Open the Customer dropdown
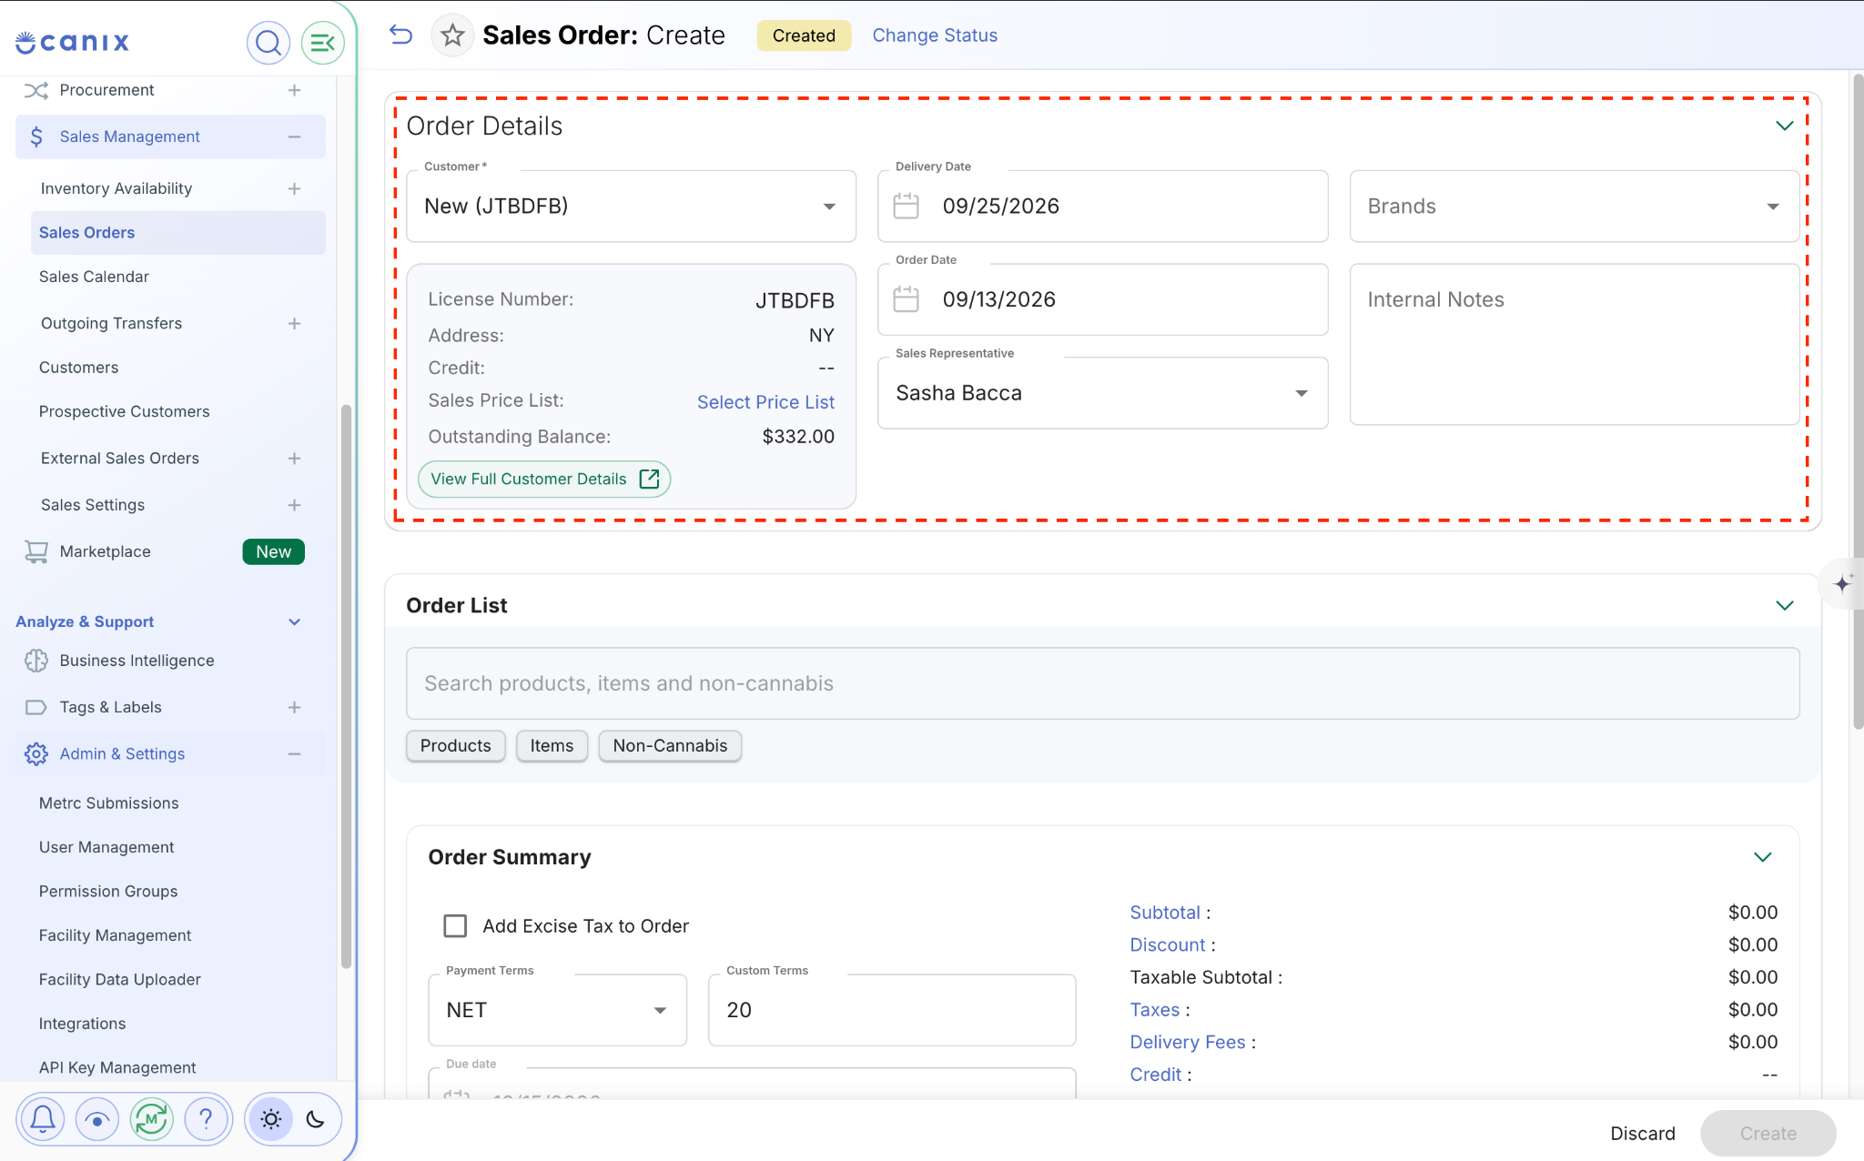 point(631,207)
